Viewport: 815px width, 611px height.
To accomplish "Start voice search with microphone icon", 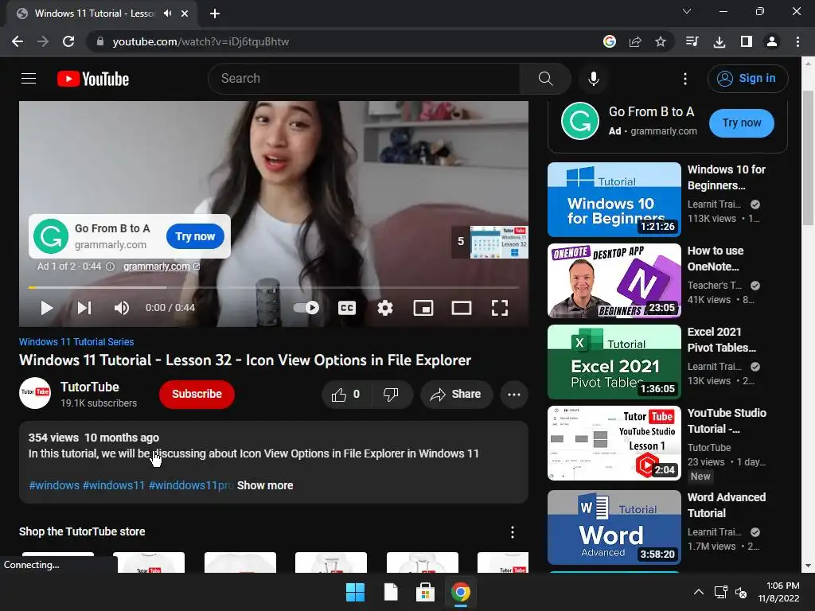I will pyautogui.click(x=594, y=79).
